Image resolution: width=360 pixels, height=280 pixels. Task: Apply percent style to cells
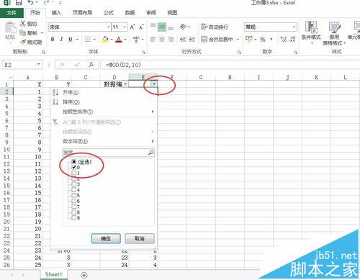263,39
